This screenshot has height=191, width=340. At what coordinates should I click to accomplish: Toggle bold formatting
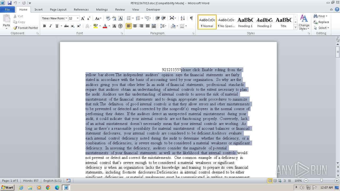pos(44,26)
